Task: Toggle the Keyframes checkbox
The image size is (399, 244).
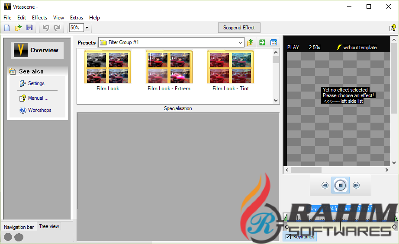Action: [x=288, y=237]
